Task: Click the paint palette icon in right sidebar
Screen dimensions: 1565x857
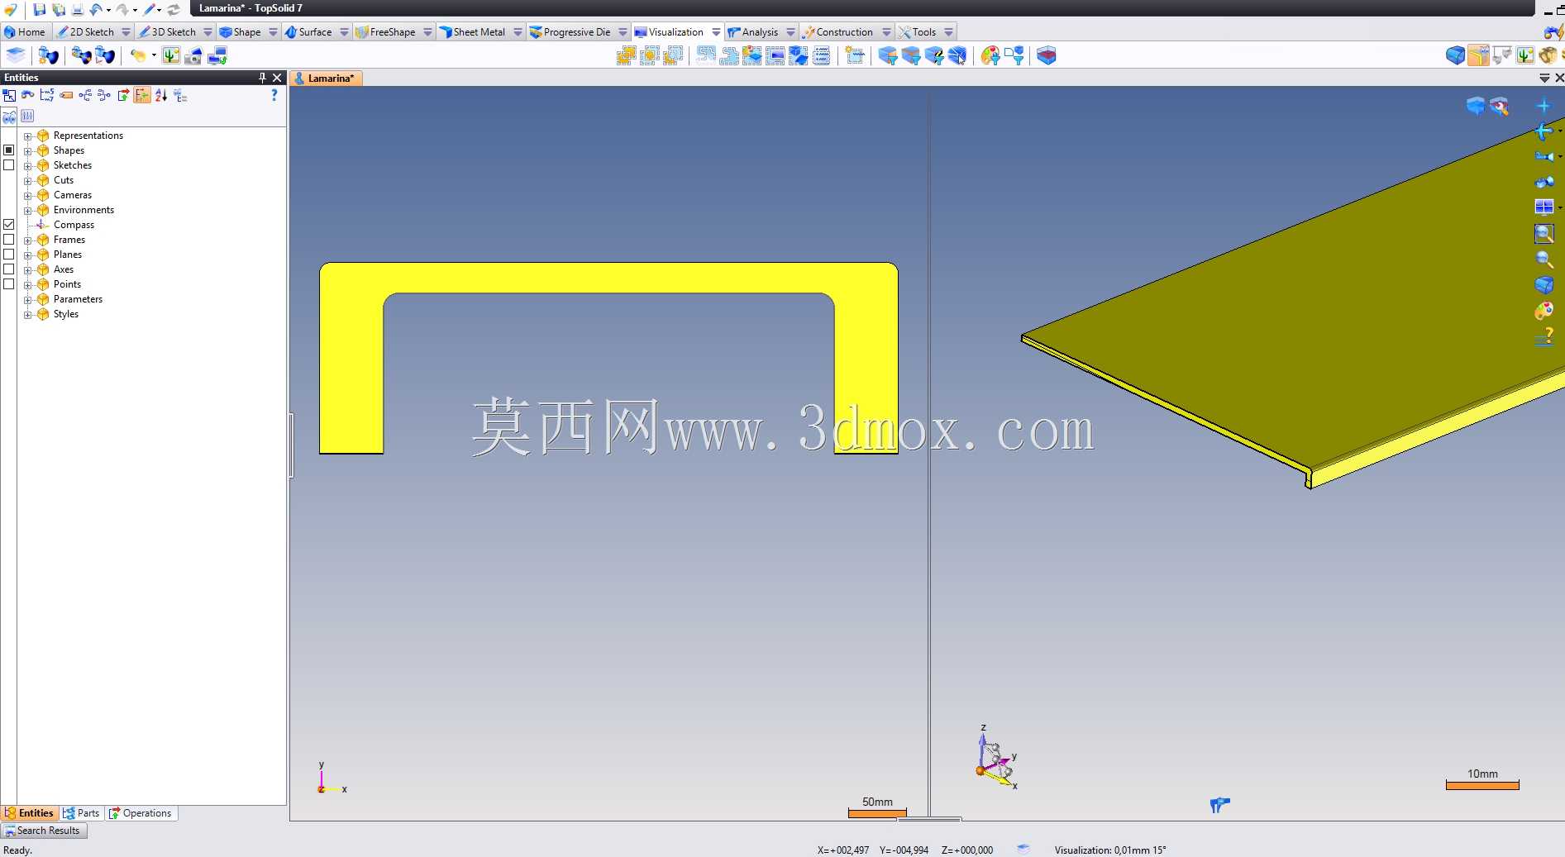Action: click(x=1544, y=311)
